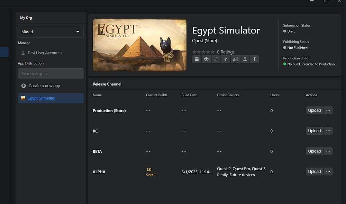Click the Name column header
The height and width of the screenshot is (204, 346).
point(97,95)
